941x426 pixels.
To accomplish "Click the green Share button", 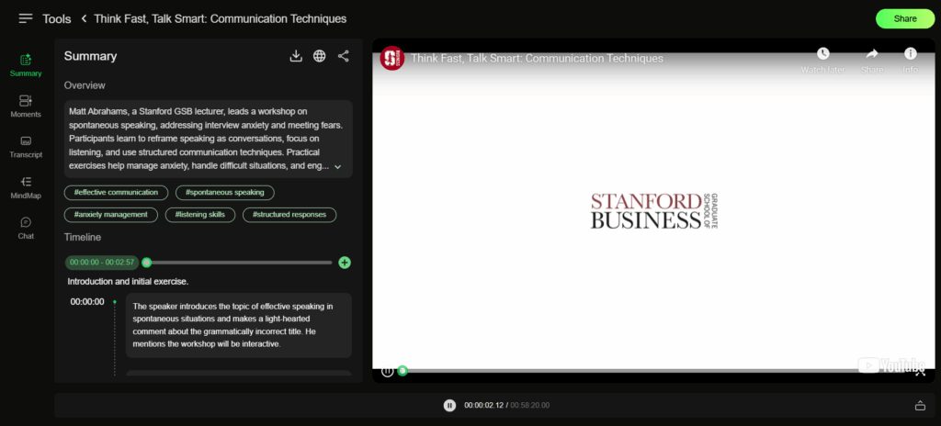I will click(x=905, y=18).
